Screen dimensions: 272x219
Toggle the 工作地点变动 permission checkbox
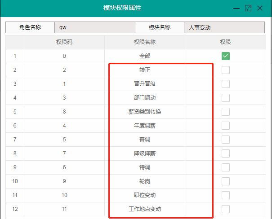click(226, 209)
